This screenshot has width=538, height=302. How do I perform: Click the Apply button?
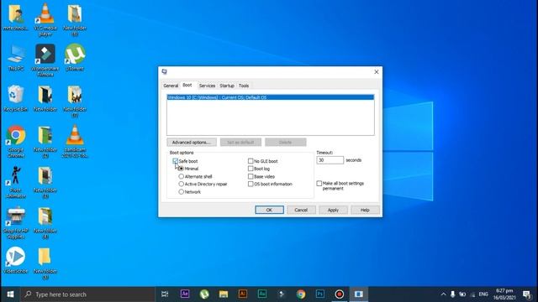(x=333, y=210)
